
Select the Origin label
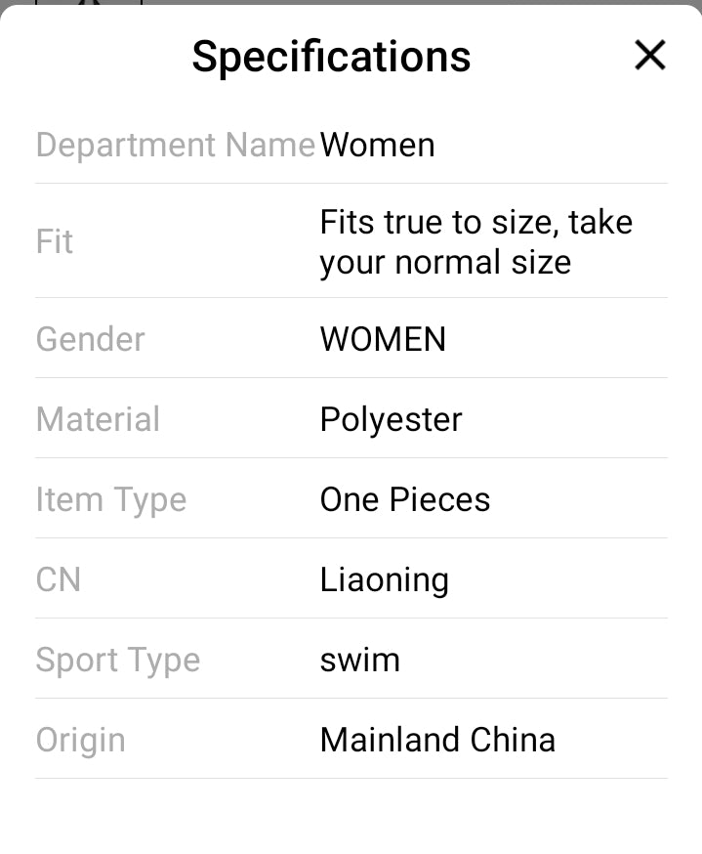[80, 740]
